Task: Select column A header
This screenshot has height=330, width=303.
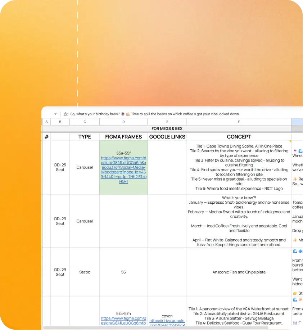Action: click(46, 122)
